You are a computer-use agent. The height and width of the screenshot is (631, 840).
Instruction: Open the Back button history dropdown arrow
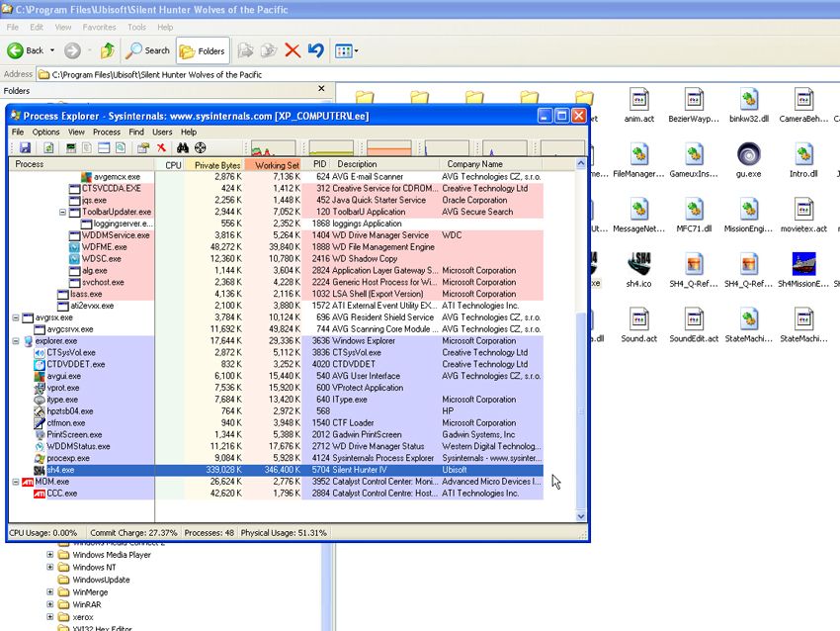click(x=52, y=50)
